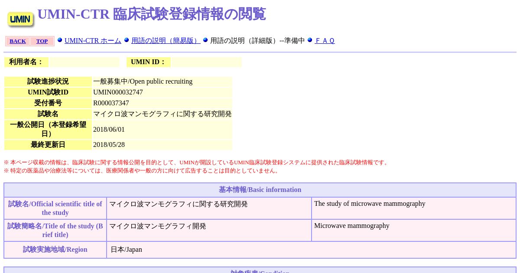The image size is (520, 273).
Task: Click the BACK button
Action: pos(18,41)
